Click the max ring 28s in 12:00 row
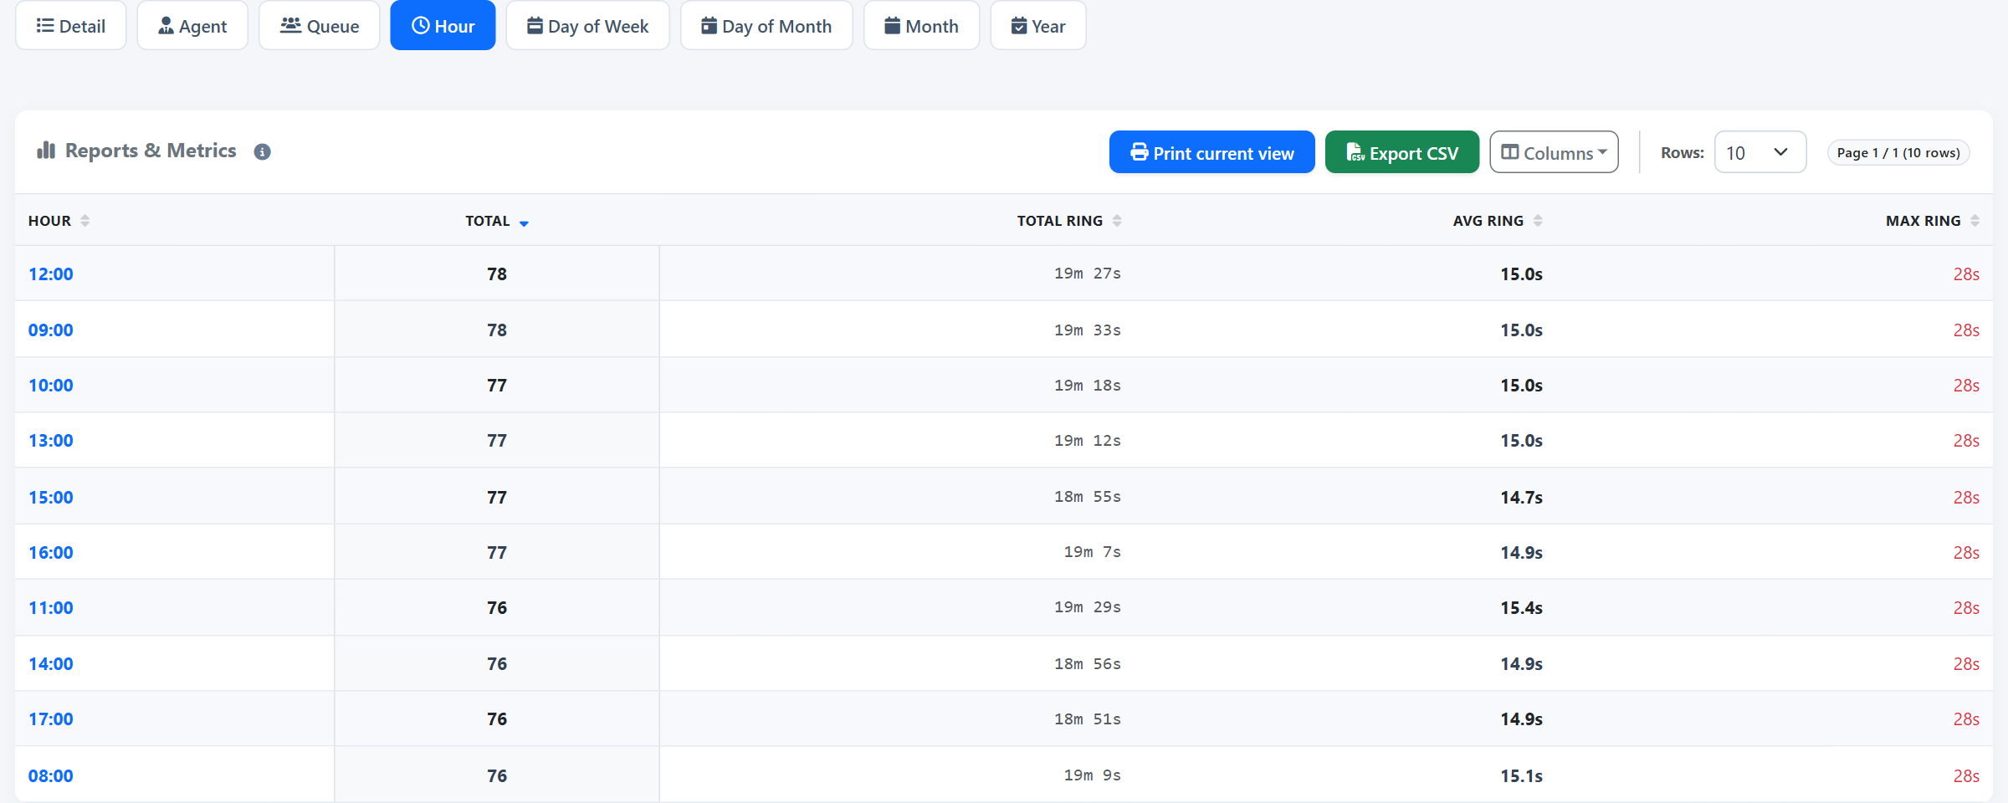The height and width of the screenshot is (803, 2008). (1966, 274)
